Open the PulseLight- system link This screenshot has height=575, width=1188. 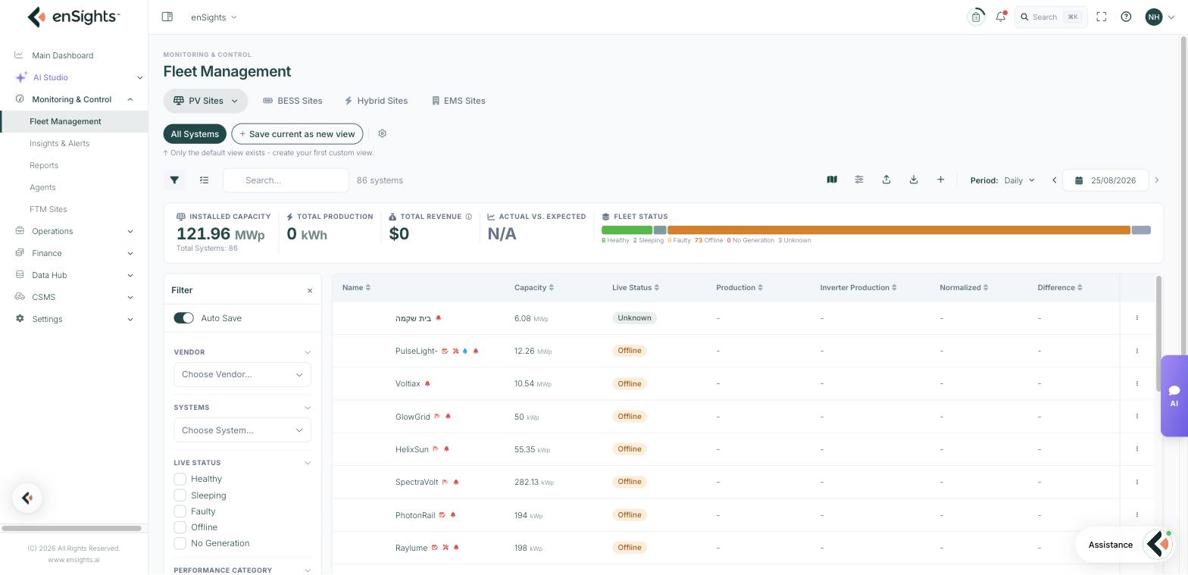[416, 351]
